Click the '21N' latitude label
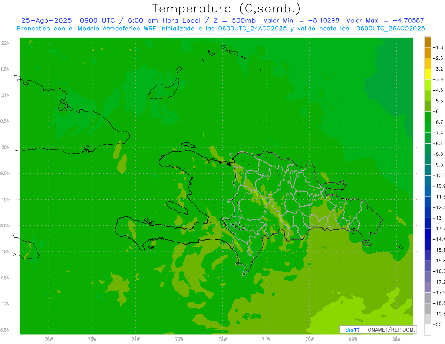 (6, 95)
